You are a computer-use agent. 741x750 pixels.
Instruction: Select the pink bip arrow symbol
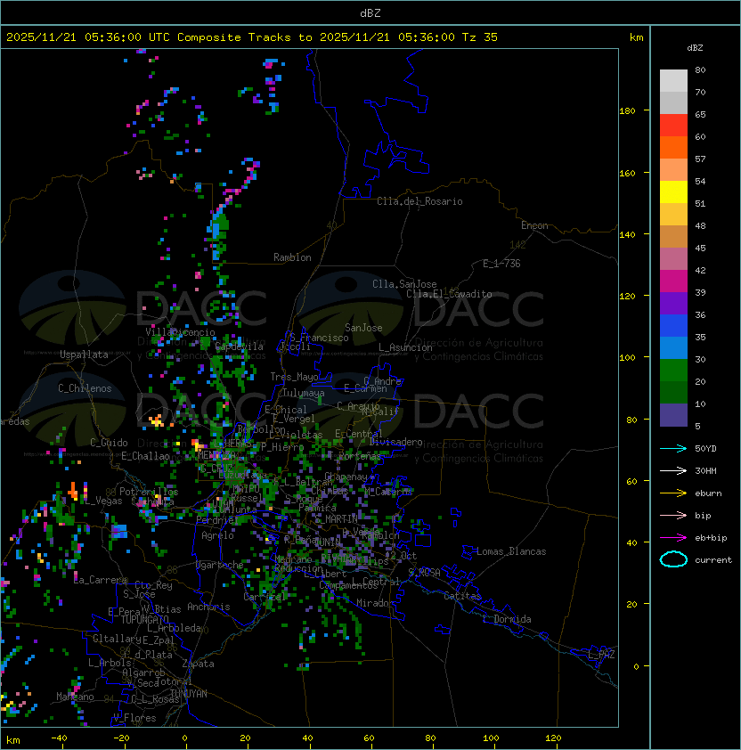673,516
